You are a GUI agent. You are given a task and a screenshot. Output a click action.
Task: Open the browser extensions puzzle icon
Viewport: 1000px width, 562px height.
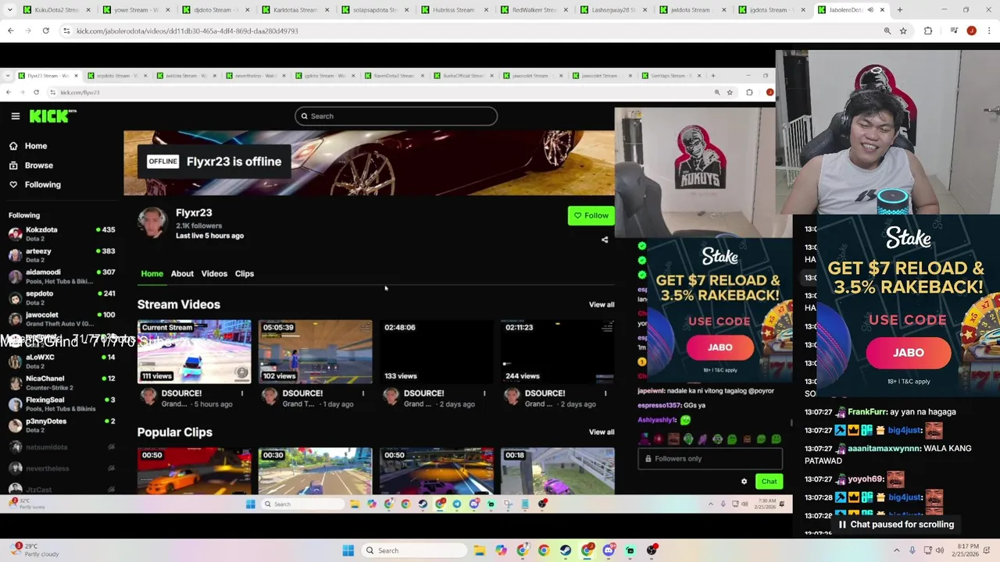coord(928,30)
